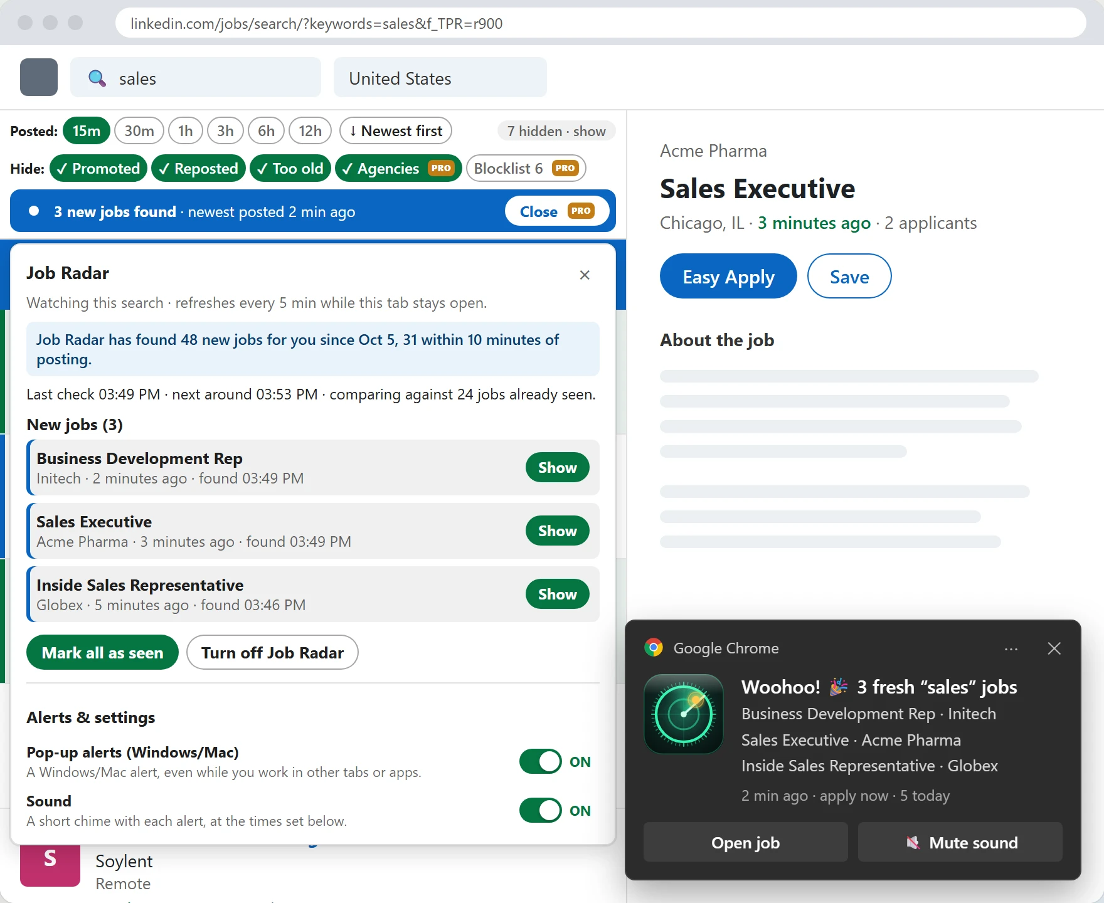The width and height of the screenshot is (1104, 903).
Task: Click the Soylent listing name
Action: [124, 861]
